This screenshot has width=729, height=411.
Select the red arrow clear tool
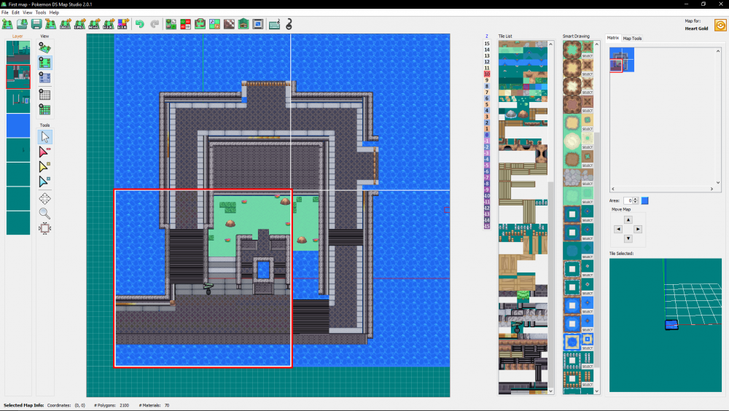tap(44, 152)
